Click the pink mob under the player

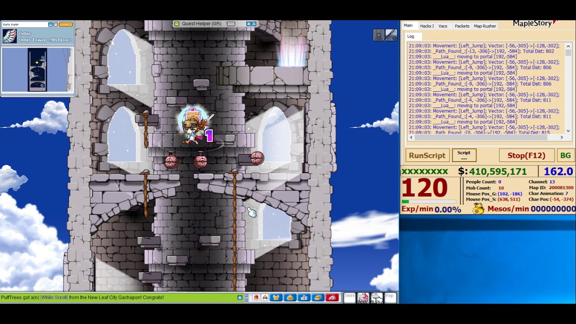tap(201, 160)
